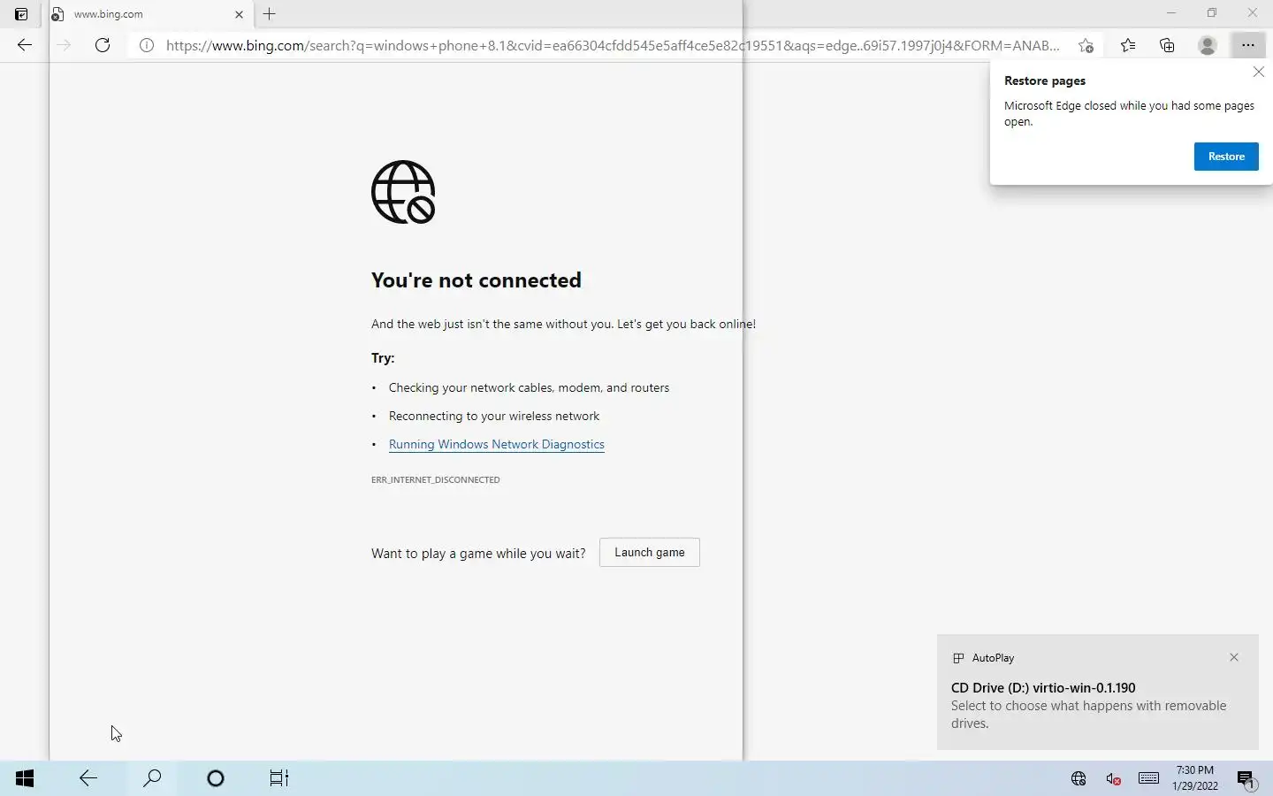Open the 7:30 PM clock and date
Image resolution: width=1273 pixels, height=796 pixels.
[x=1195, y=778]
